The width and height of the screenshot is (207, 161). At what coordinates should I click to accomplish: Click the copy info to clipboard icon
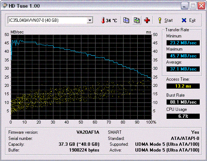(126, 20)
